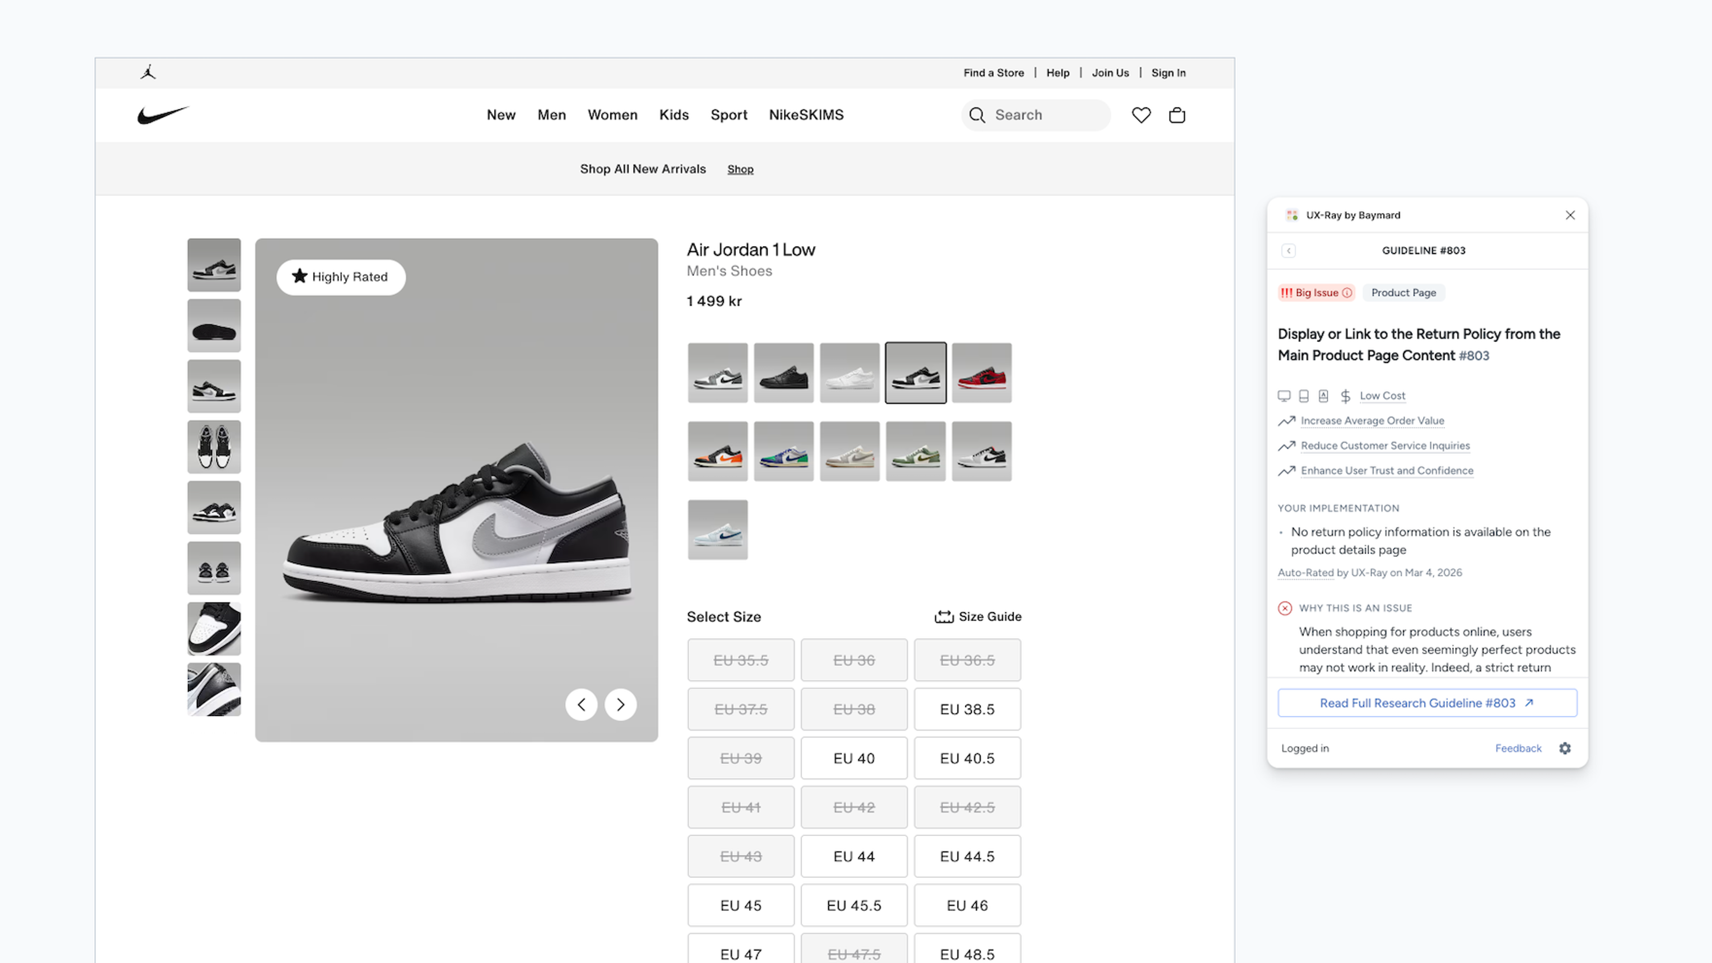The height and width of the screenshot is (963, 1712).
Task: Click Low Cost link in UX-Ray
Action: coord(1383,396)
